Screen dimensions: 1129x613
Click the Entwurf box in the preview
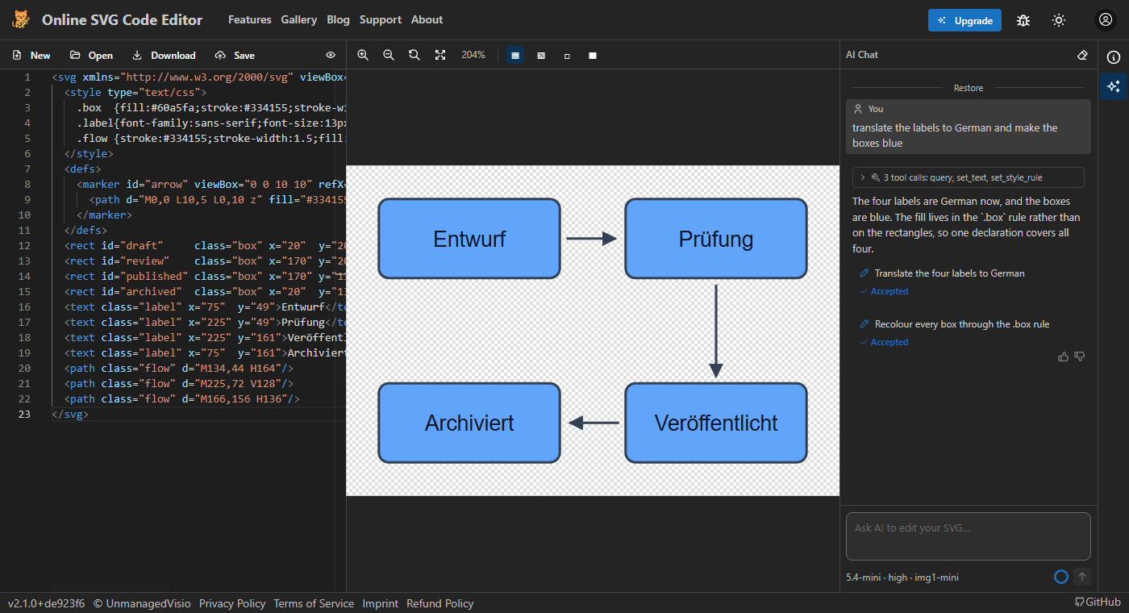[469, 239]
